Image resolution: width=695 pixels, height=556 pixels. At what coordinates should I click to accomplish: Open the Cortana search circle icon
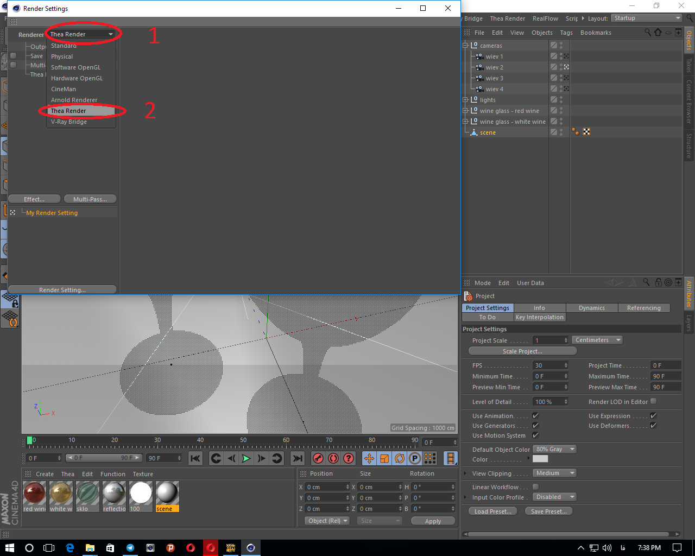point(29,548)
